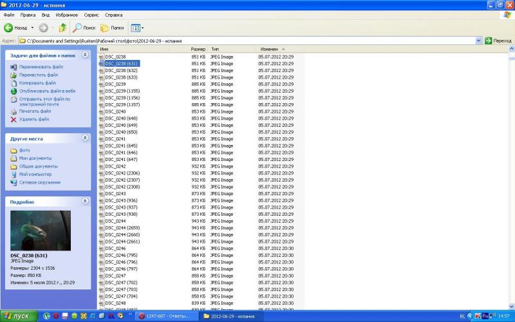Click Переместить файл link
This screenshot has width=515, height=322.
(39, 75)
